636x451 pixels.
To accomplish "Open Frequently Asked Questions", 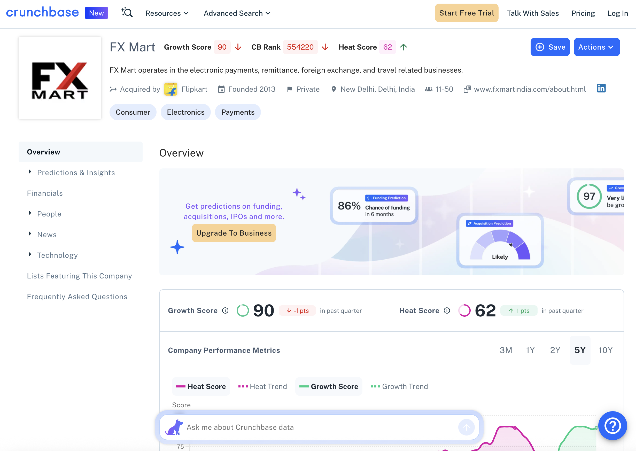I will tap(77, 296).
